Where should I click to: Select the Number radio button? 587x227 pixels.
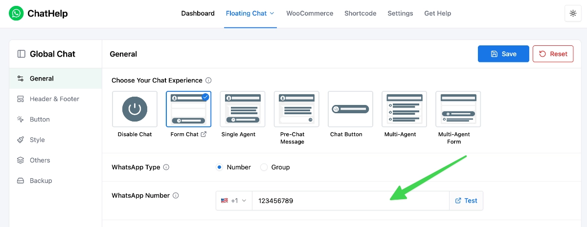[x=219, y=167]
